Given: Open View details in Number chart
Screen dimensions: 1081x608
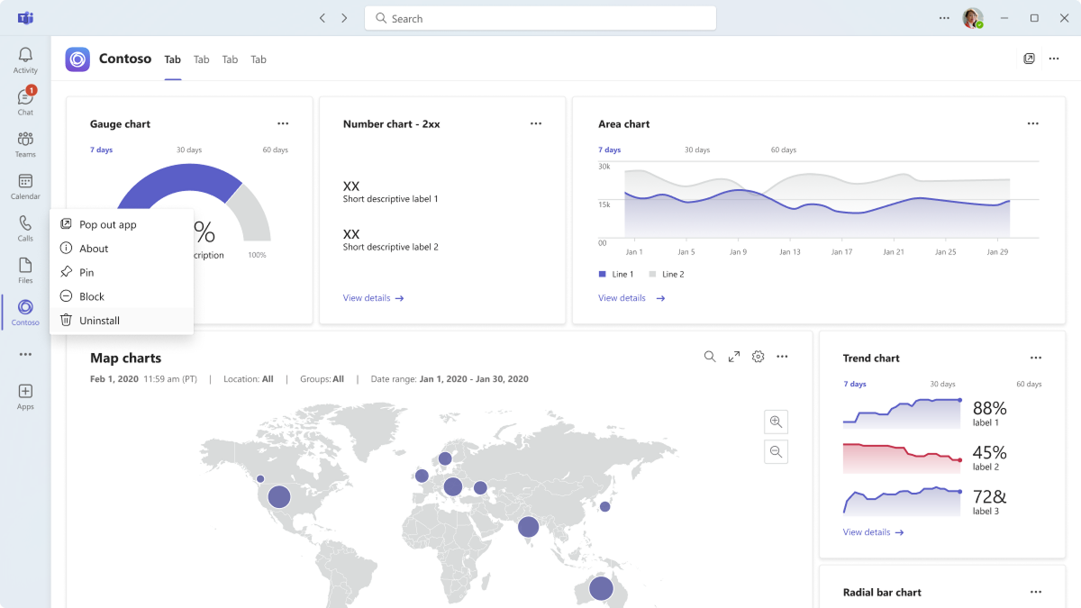Looking at the screenshot, I should coord(374,298).
